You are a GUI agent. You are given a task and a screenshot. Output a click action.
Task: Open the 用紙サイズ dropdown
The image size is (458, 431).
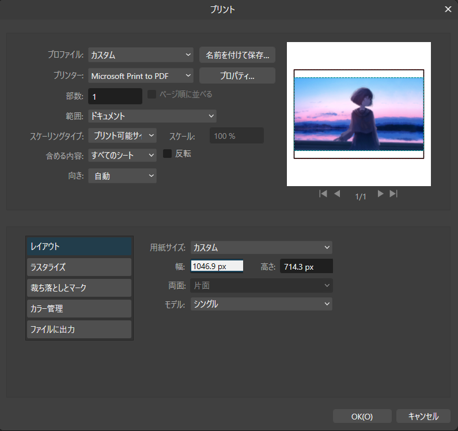coord(262,248)
